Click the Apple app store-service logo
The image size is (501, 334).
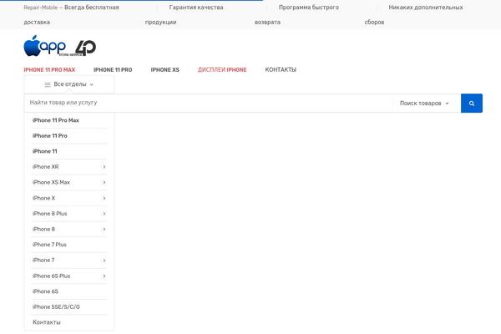pyautogui.click(x=60, y=46)
